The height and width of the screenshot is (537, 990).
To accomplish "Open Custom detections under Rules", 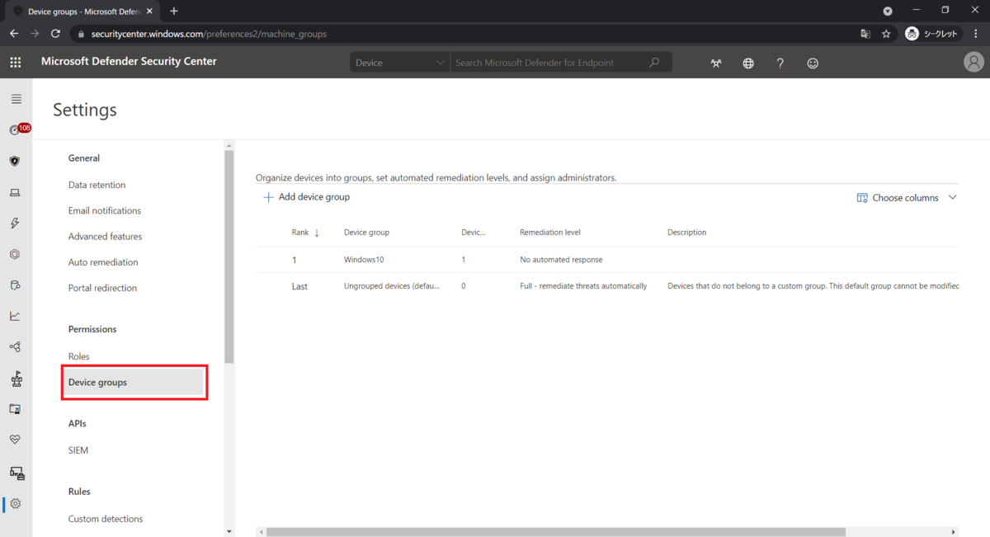I will 106,519.
